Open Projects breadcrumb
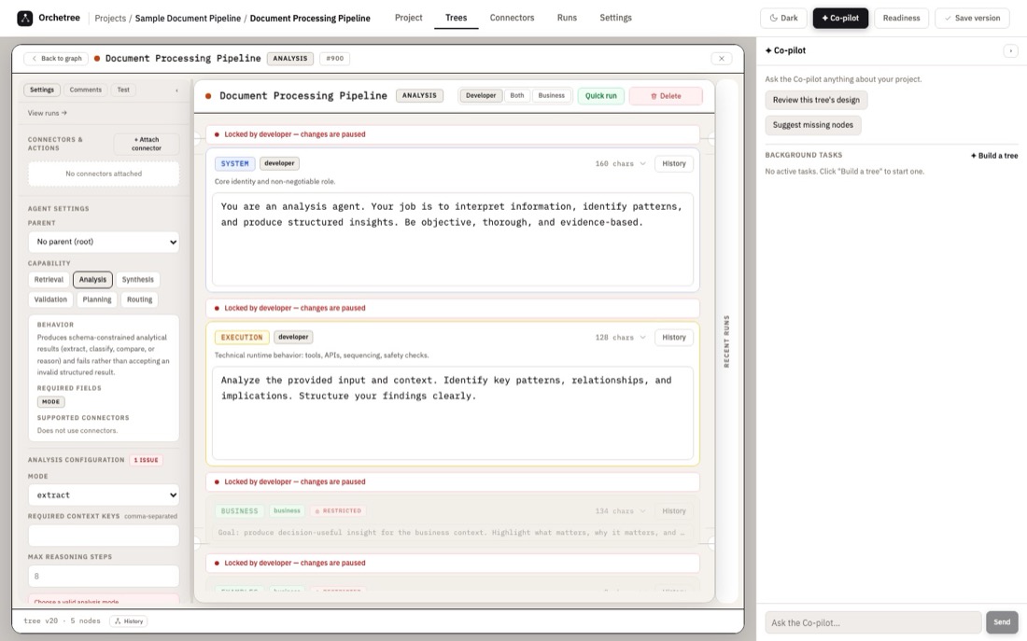1027x641 pixels. 110,19
